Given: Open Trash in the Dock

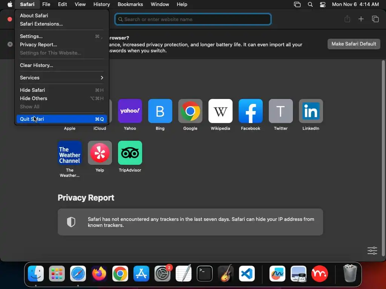Looking at the screenshot, I should 350,273.
